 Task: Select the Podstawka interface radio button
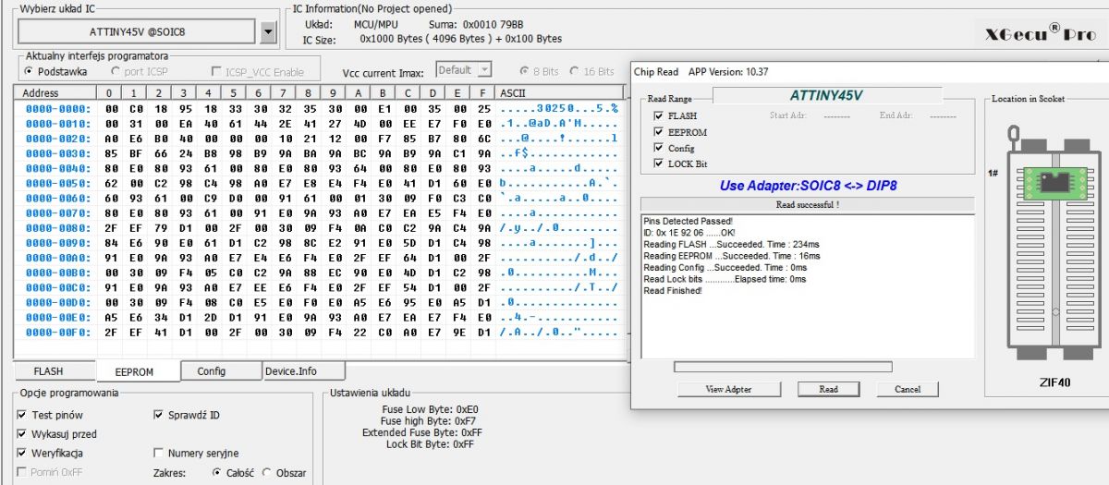pyautogui.click(x=29, y=71)
